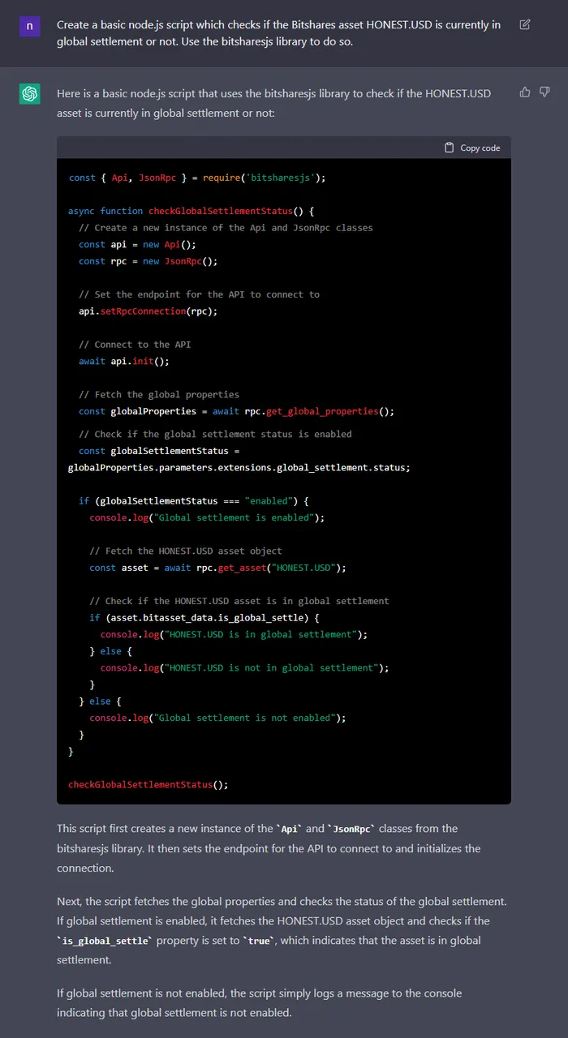Click the ChatGPT logo avatar
The height and width of the screenshot is (1038, 568).
[29, 94]
